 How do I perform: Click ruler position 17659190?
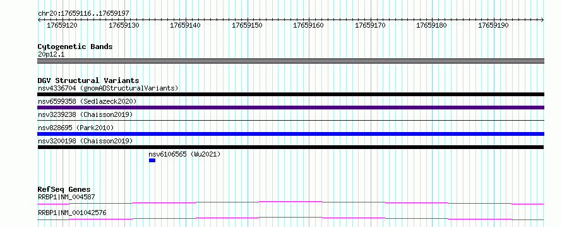point(494,26)
